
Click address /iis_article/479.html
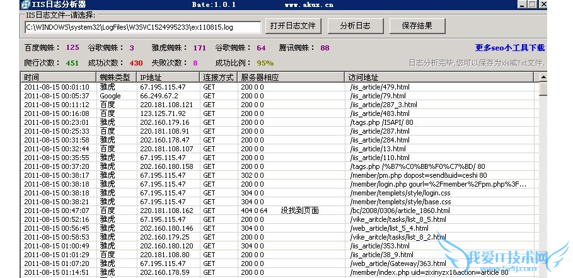pos(379,87)
